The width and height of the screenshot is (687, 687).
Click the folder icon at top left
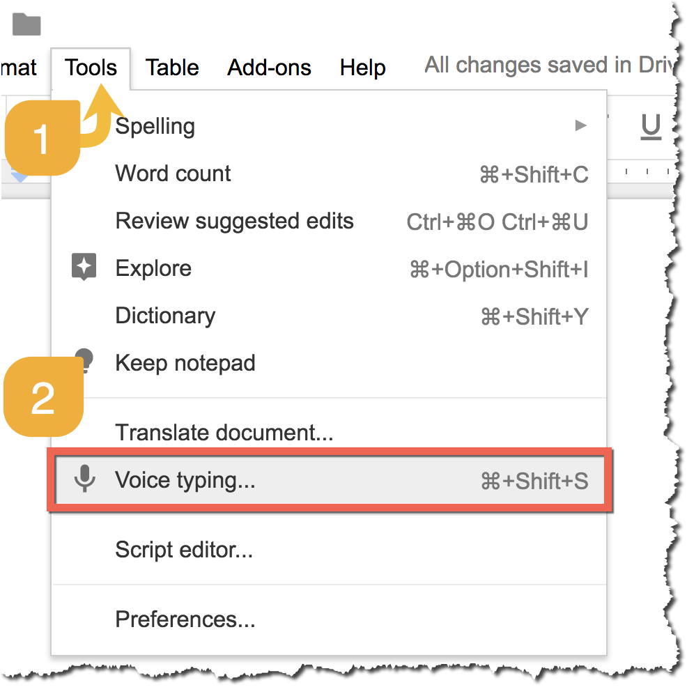tap(25, 24)
